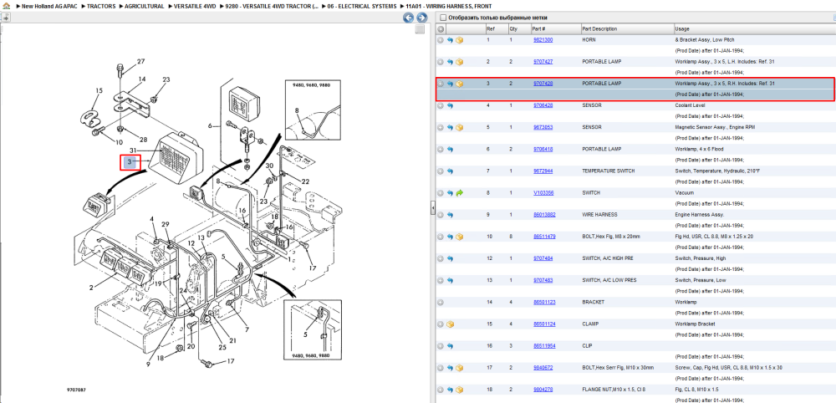Open part number 9707427 link
The height and width of the screenshot is (403, 836).
click(x=543, y=62)
